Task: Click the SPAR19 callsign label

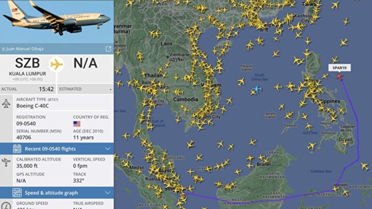Action: (x=339, y=68)
